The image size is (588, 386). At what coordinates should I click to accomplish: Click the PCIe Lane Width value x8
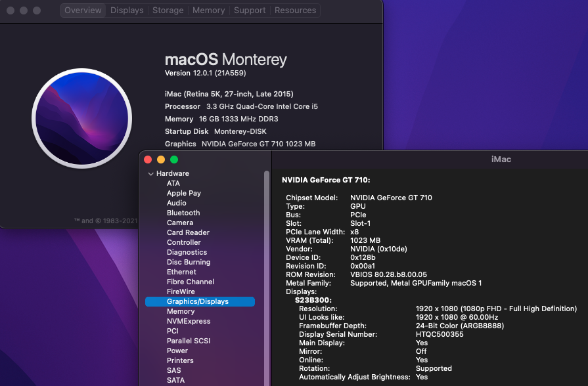click(x=354, y=232)
